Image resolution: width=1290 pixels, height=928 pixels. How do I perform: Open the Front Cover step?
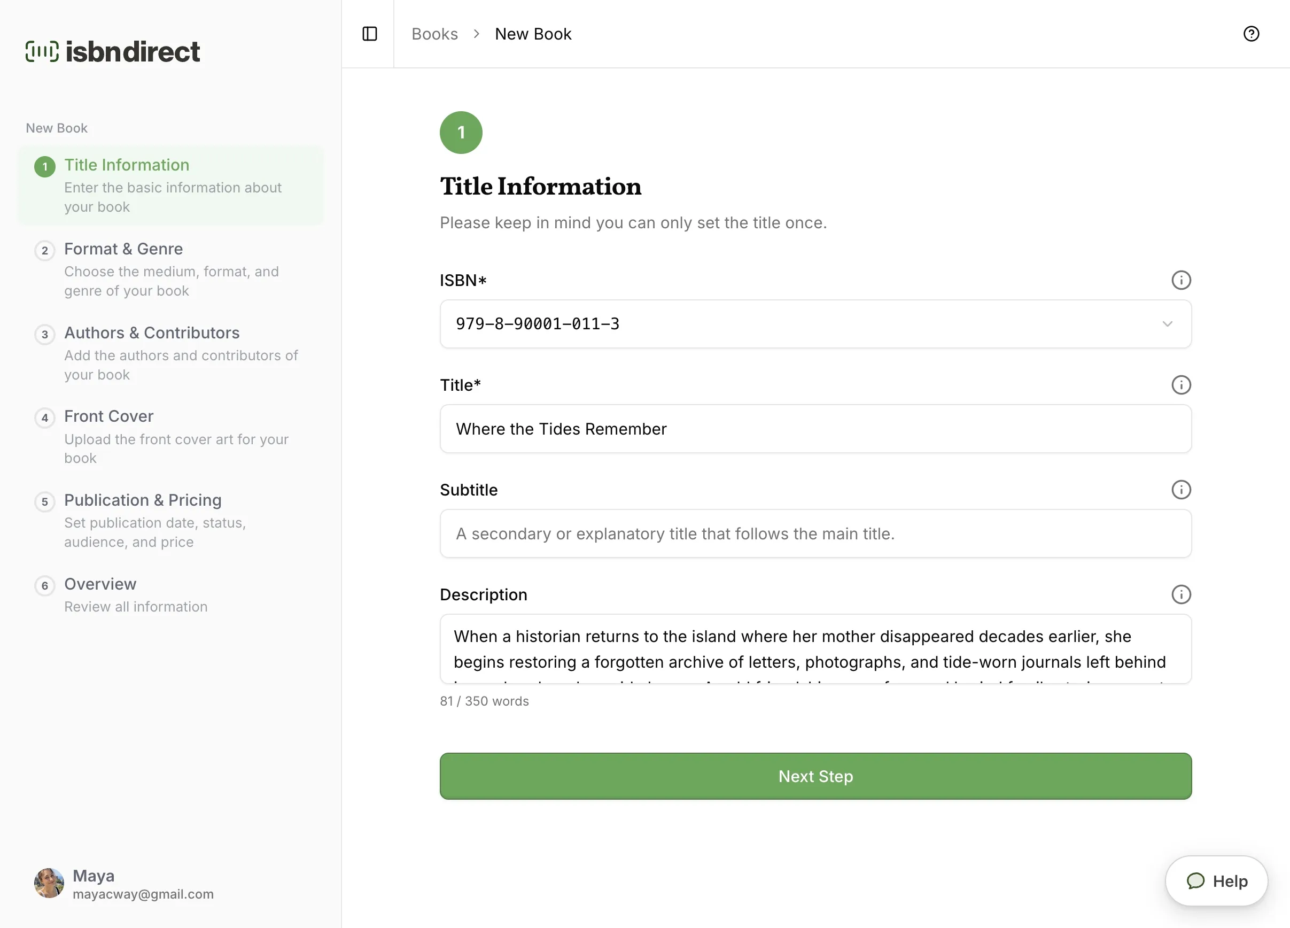coord(170,437)
